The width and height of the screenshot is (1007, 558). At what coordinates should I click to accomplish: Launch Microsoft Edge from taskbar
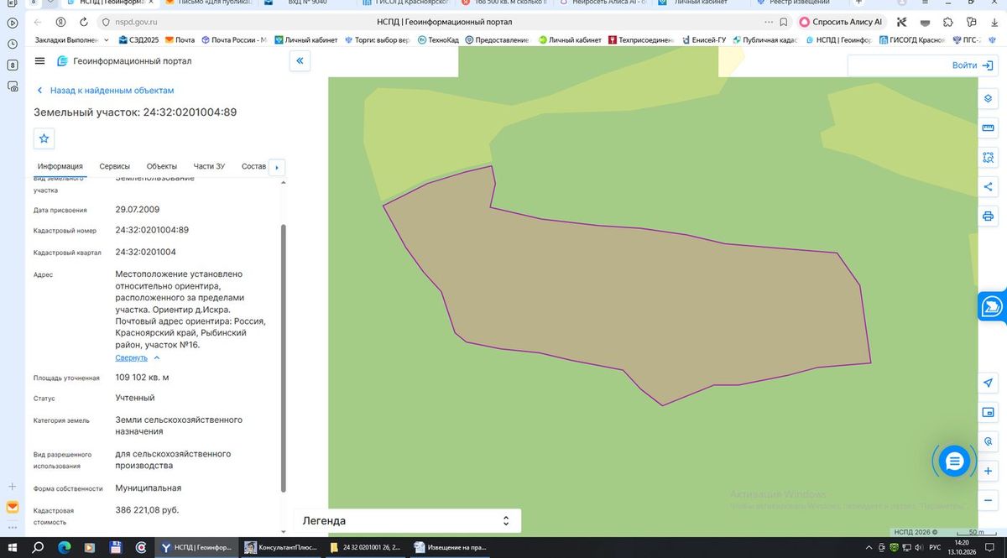pos(65,547)
